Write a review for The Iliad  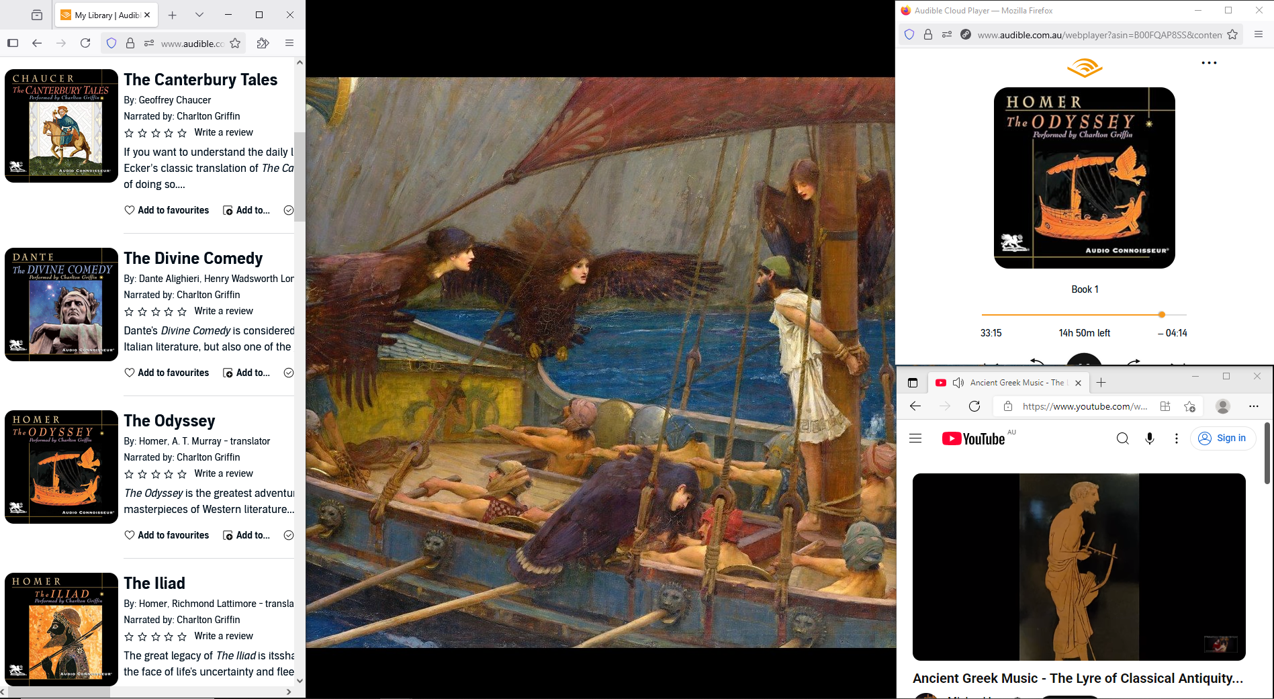[224, 636]
